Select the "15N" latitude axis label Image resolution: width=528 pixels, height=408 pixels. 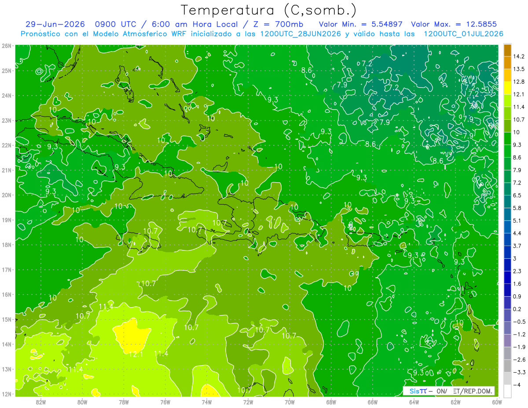click(x=7, y=319)
